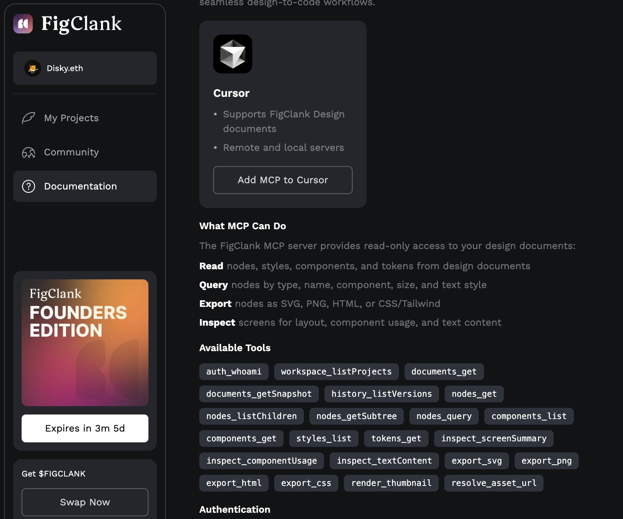Viewport: 623px width, 519px height.
Task: Click the FigClank logo icon
Action: (x=23, y=24)
